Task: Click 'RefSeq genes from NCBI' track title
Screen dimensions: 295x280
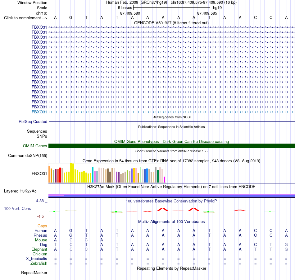Action: 171,117
